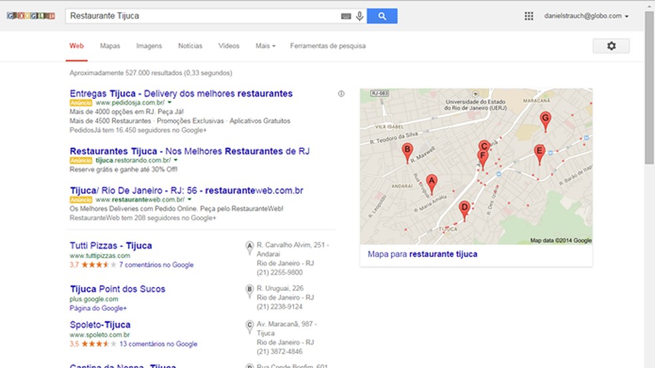Click the ad info circle icon
655x368 pixels.
pos(341,94)
